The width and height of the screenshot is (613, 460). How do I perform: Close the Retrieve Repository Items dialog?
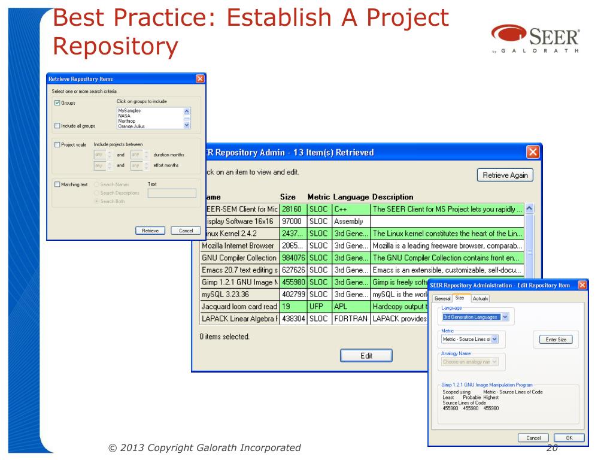(x=200, y=78)
